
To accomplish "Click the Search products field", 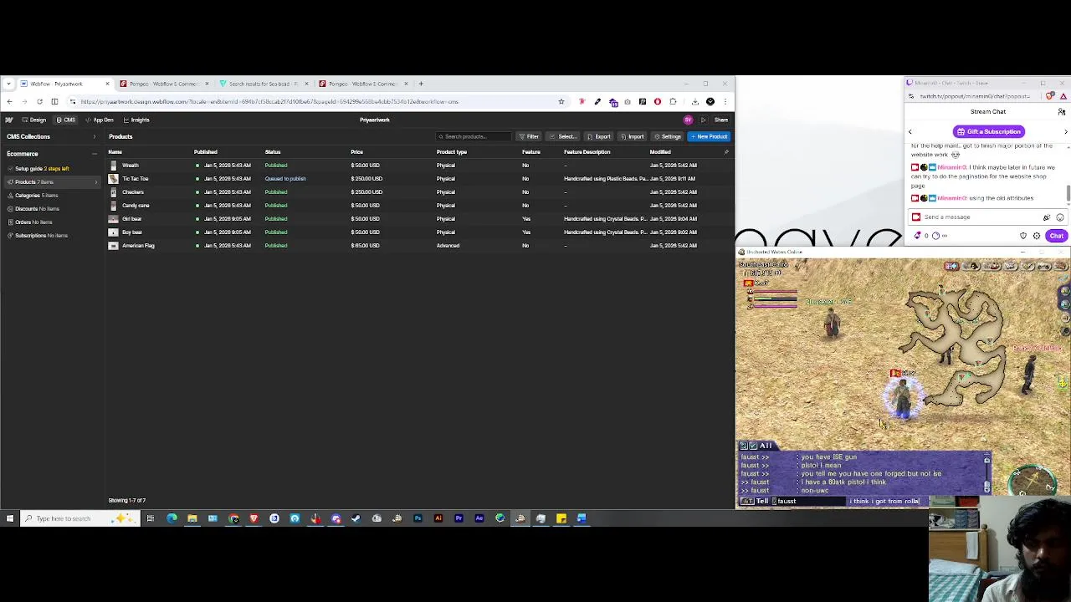I will (x=473, y=136).
